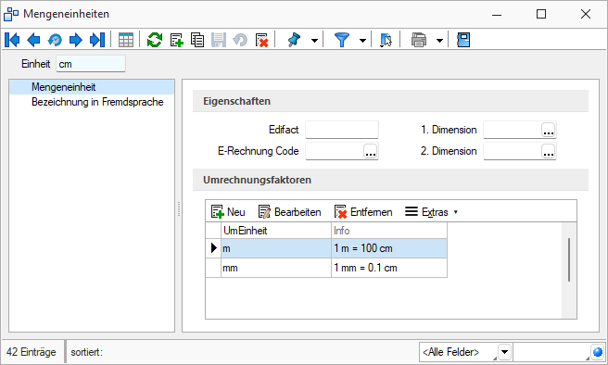This screenshot has height=365, width=608.
Task: Click Entfernen to remove the conversion
Action: pos(363,212)
